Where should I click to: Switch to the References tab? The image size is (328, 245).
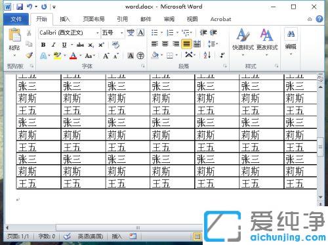click(x=122, y=19)
